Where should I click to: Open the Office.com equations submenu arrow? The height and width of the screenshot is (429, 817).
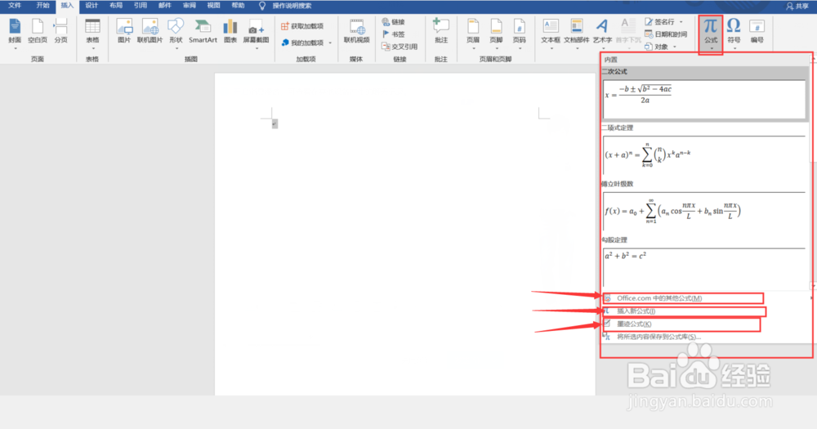click(x=810, y=298)
